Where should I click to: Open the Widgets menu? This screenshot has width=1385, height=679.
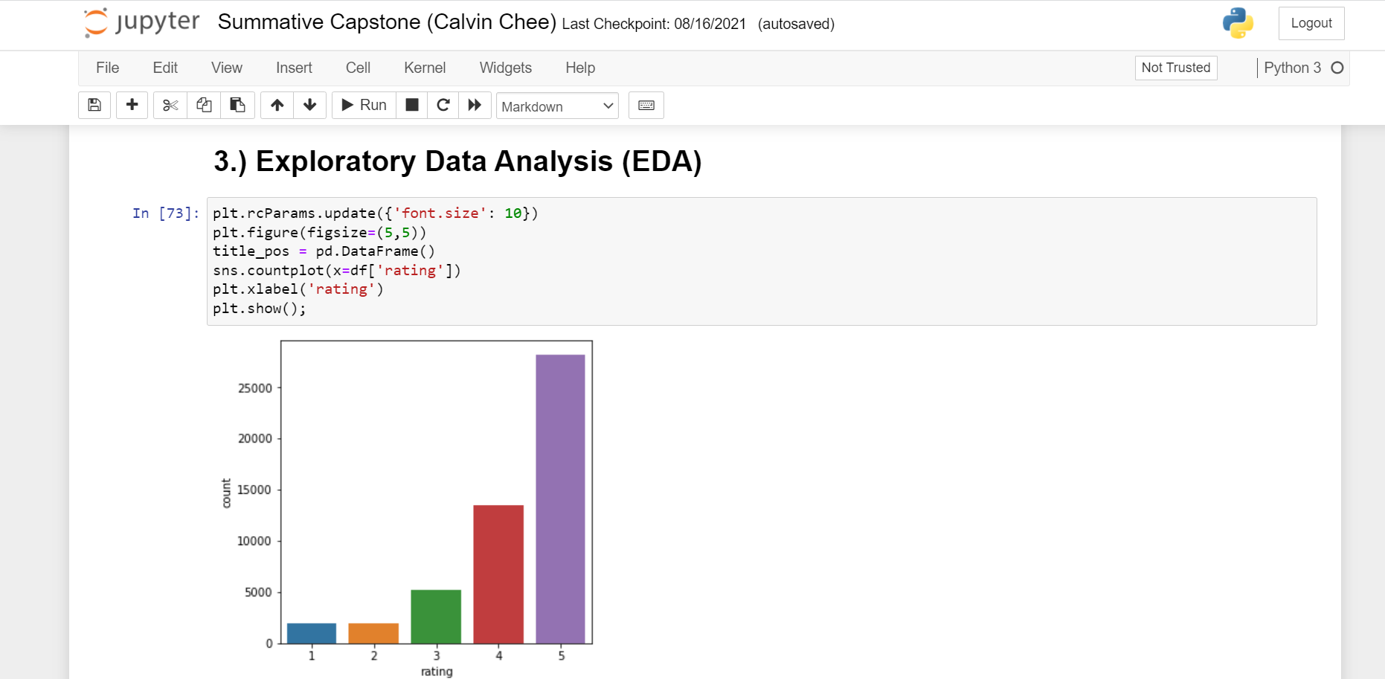pyautogui.click(x=506, y=68)
